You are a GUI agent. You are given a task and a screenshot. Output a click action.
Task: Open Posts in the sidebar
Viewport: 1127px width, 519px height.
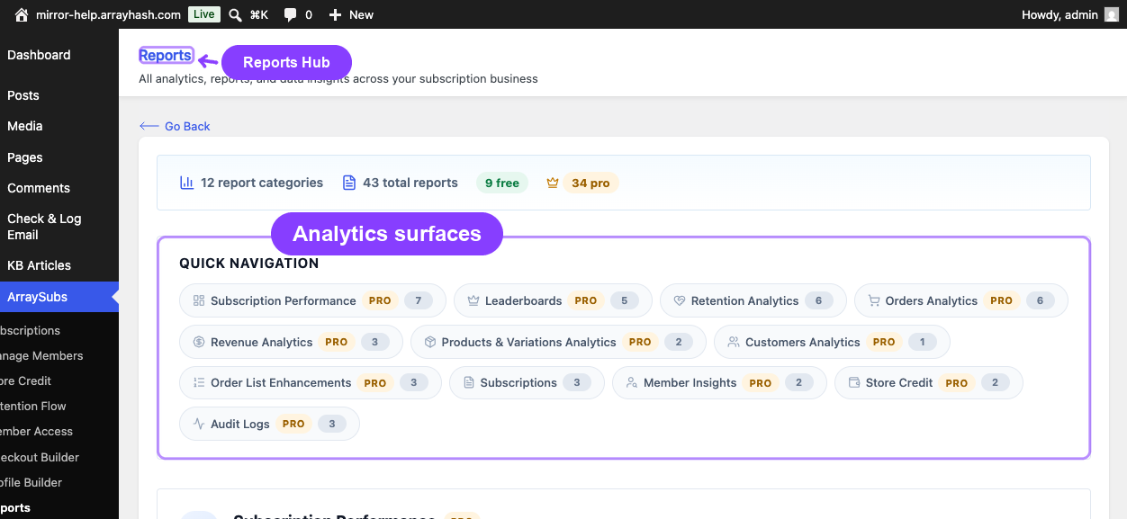[23, 95]
